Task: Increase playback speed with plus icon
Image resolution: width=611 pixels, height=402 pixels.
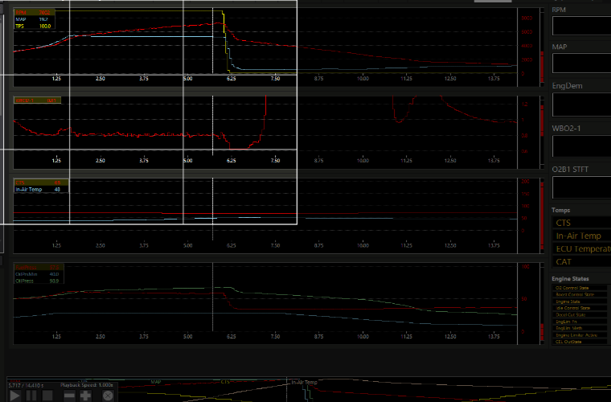Action: (86, 396)
